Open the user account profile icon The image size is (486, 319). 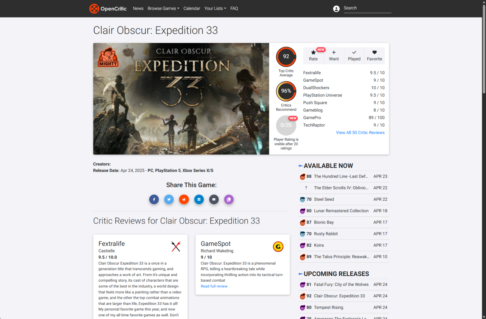[336, 9]
